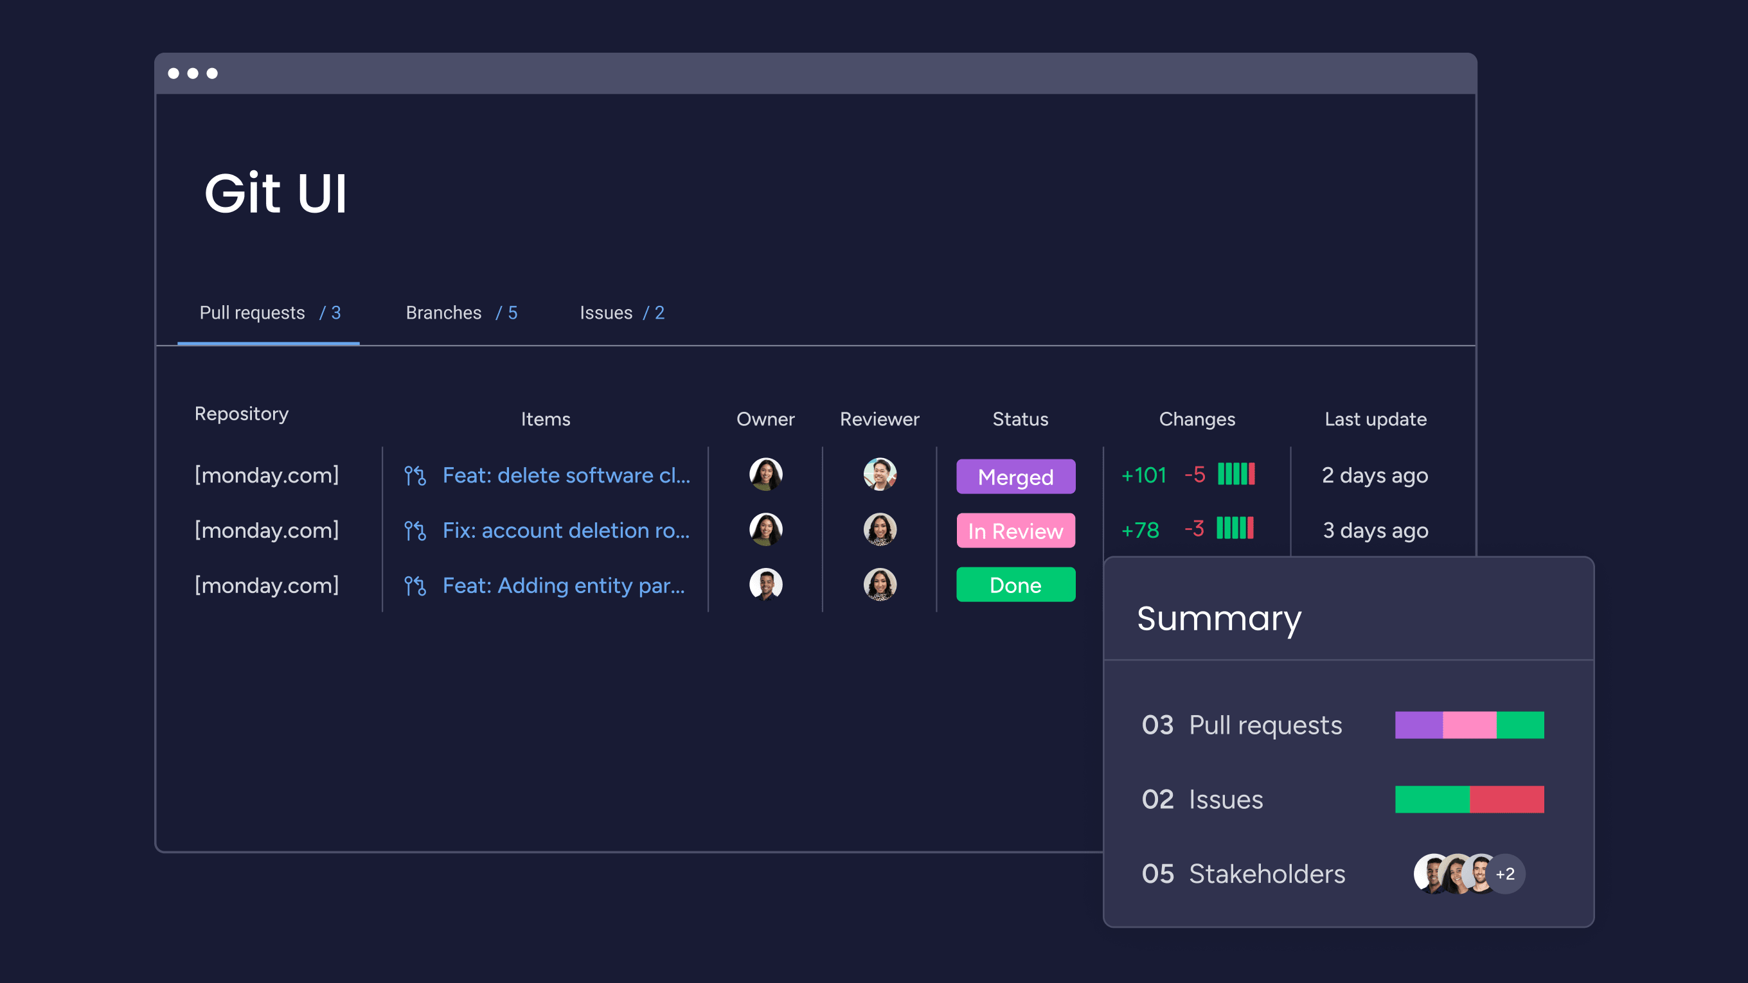Click the Done status badge

tap(1016, 585)
